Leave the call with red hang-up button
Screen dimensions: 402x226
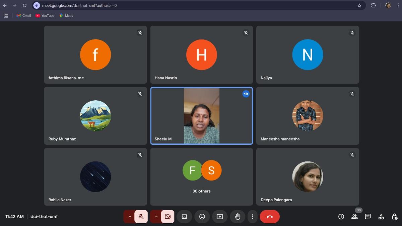[270, 217]
